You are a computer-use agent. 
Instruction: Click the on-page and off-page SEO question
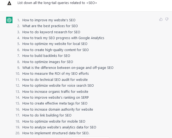point(68,68)
